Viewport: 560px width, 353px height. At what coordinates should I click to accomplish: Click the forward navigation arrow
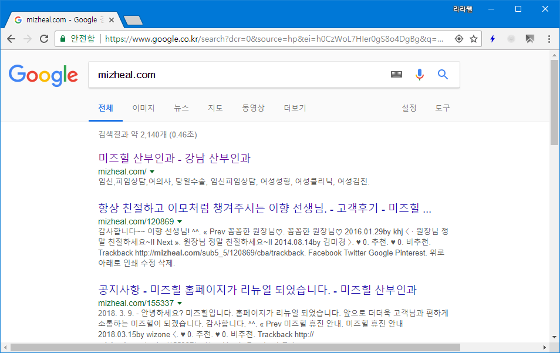[28, 39]
